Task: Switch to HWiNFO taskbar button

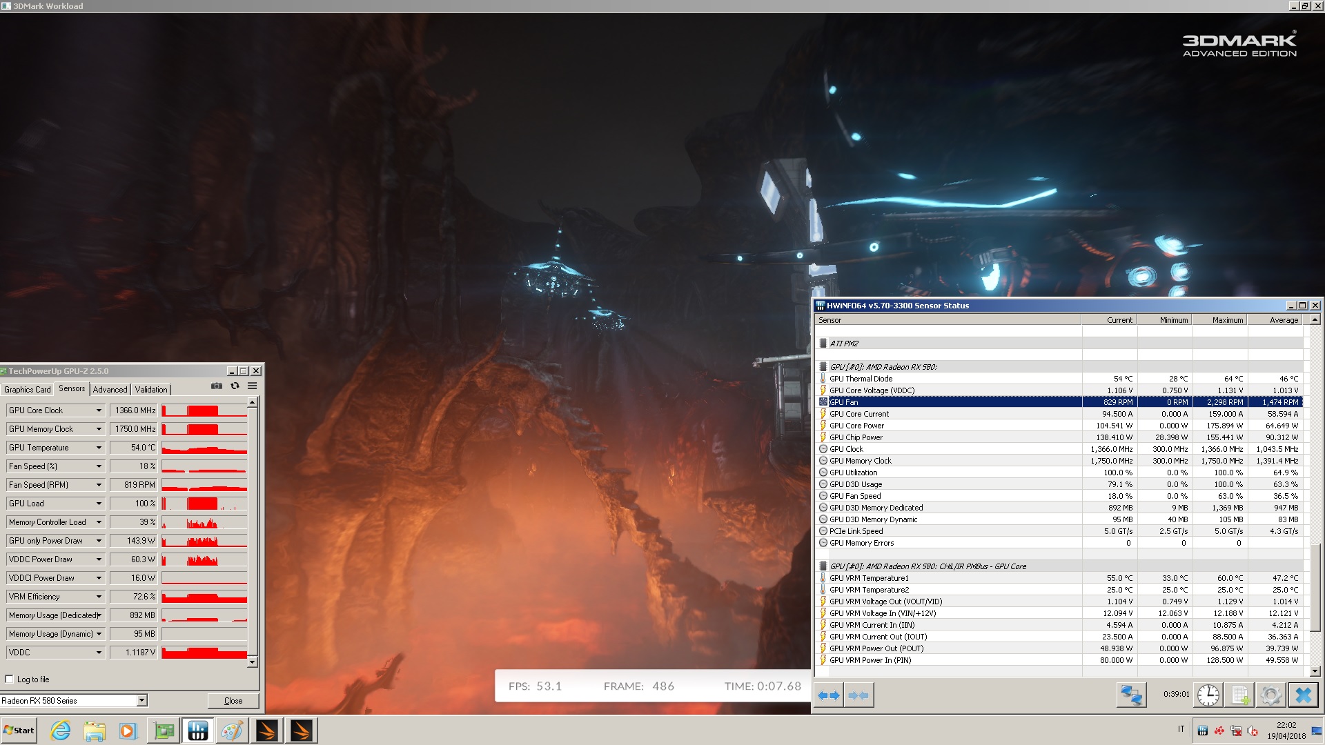Action: point(198,731)
